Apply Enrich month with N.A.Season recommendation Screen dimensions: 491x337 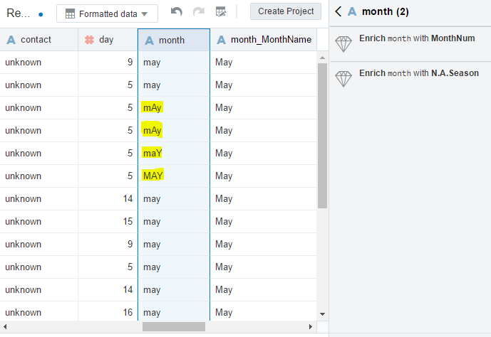410,79
